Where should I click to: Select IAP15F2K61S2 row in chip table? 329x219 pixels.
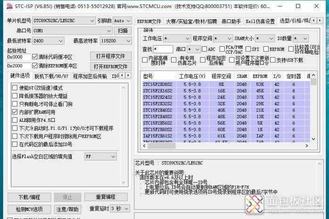(x=226, y=136)
